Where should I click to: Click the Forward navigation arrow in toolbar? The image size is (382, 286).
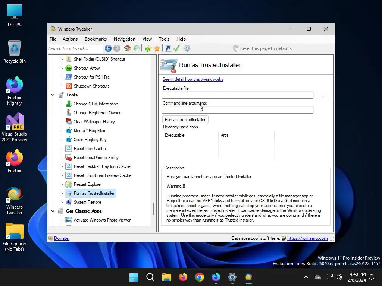(x=117, y=48)
